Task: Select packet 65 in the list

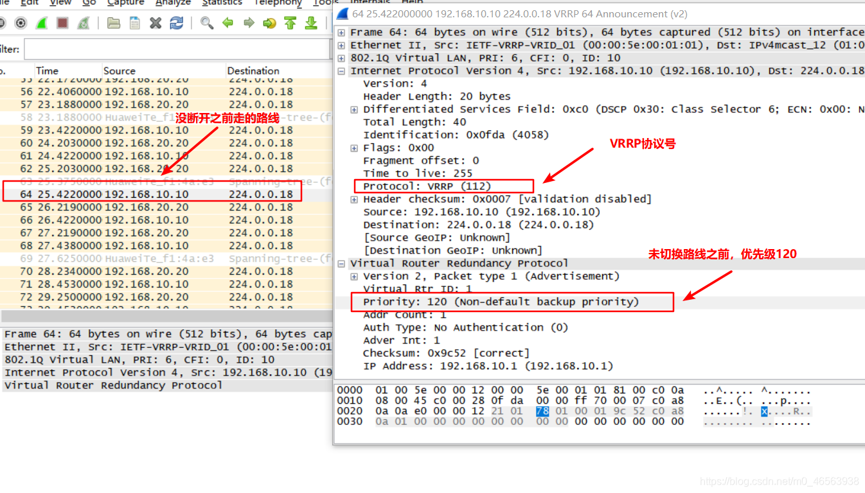Action: pos(166,207)
